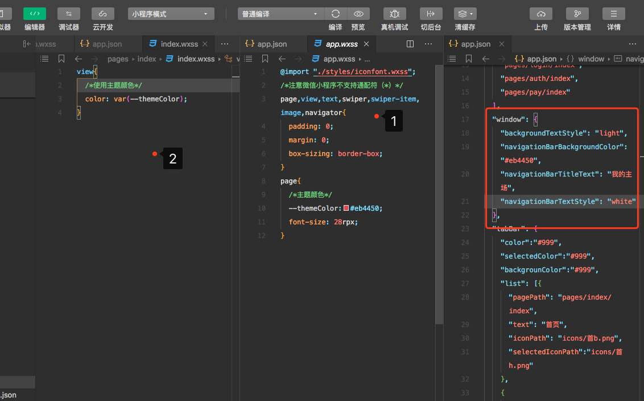
Task: Go forward in app.wxss editor navigation
Action: tap(298, 59)
